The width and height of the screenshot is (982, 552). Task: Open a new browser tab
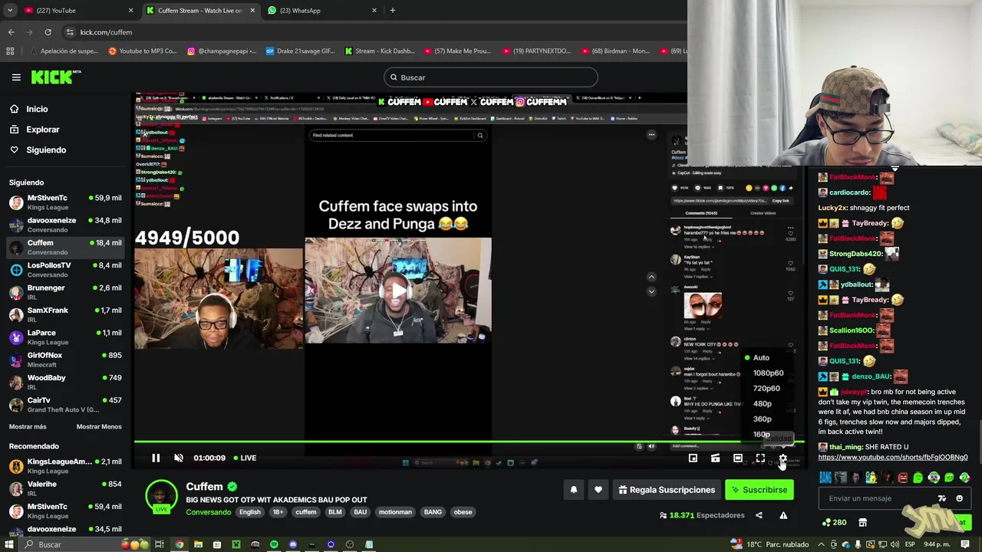pos(392,11)
